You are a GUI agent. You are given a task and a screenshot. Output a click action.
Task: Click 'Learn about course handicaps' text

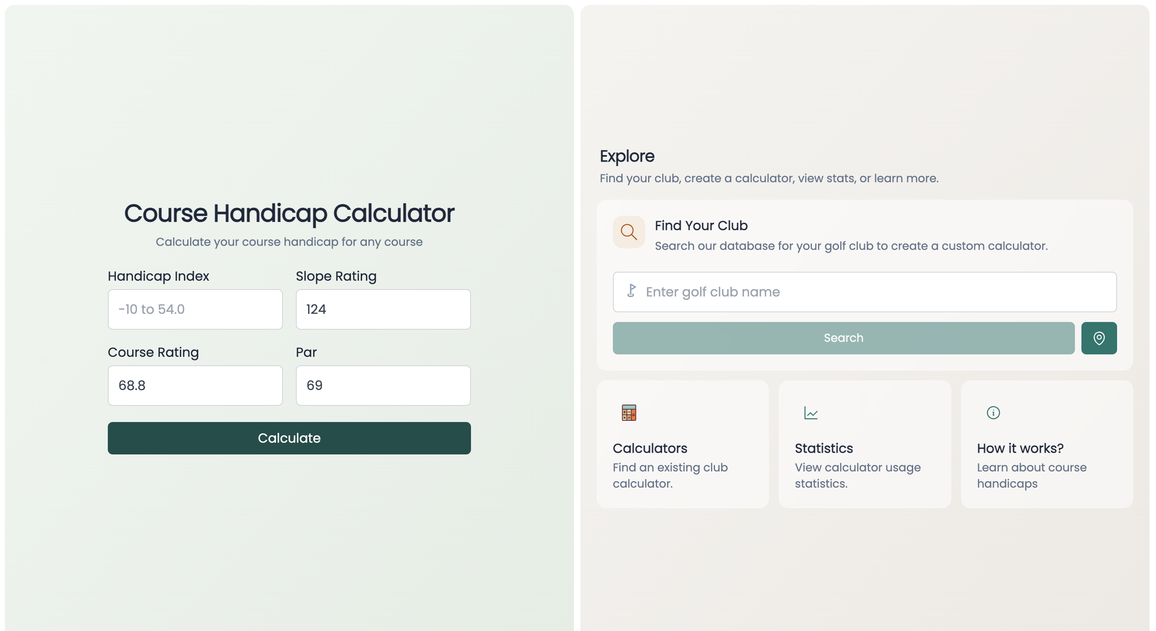click(1031, 475)
